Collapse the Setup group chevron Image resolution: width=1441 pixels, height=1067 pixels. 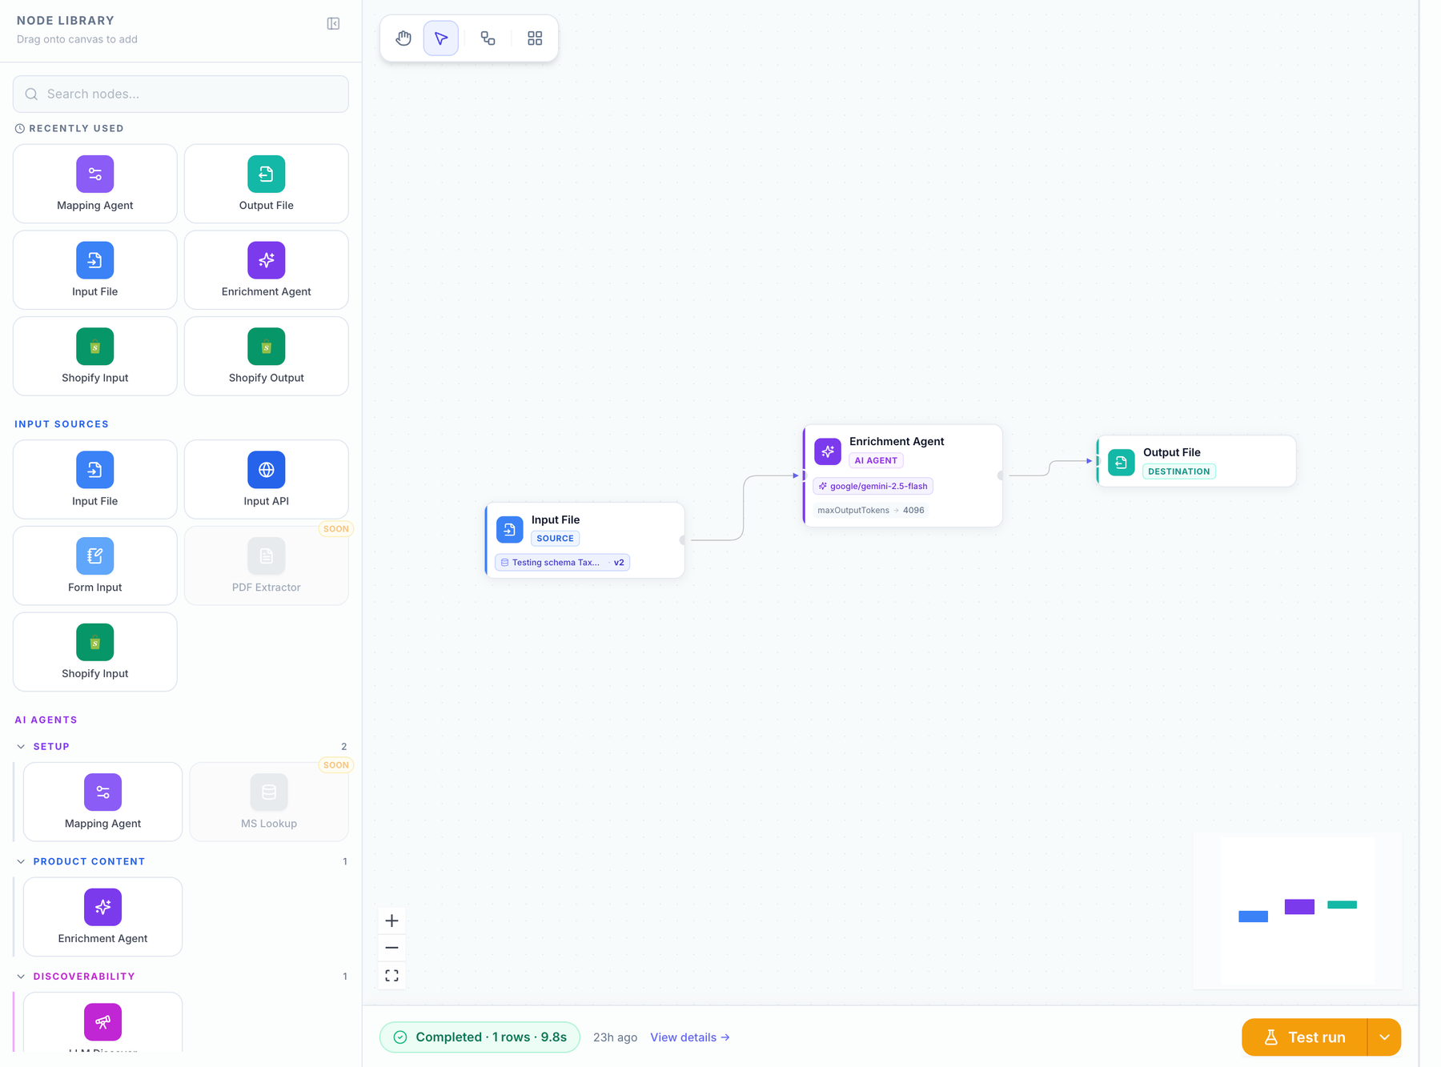tap(21, 747)
